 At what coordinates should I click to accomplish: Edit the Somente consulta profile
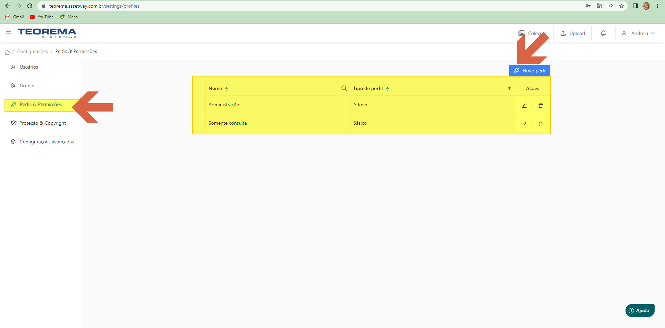tap(524, 124)
